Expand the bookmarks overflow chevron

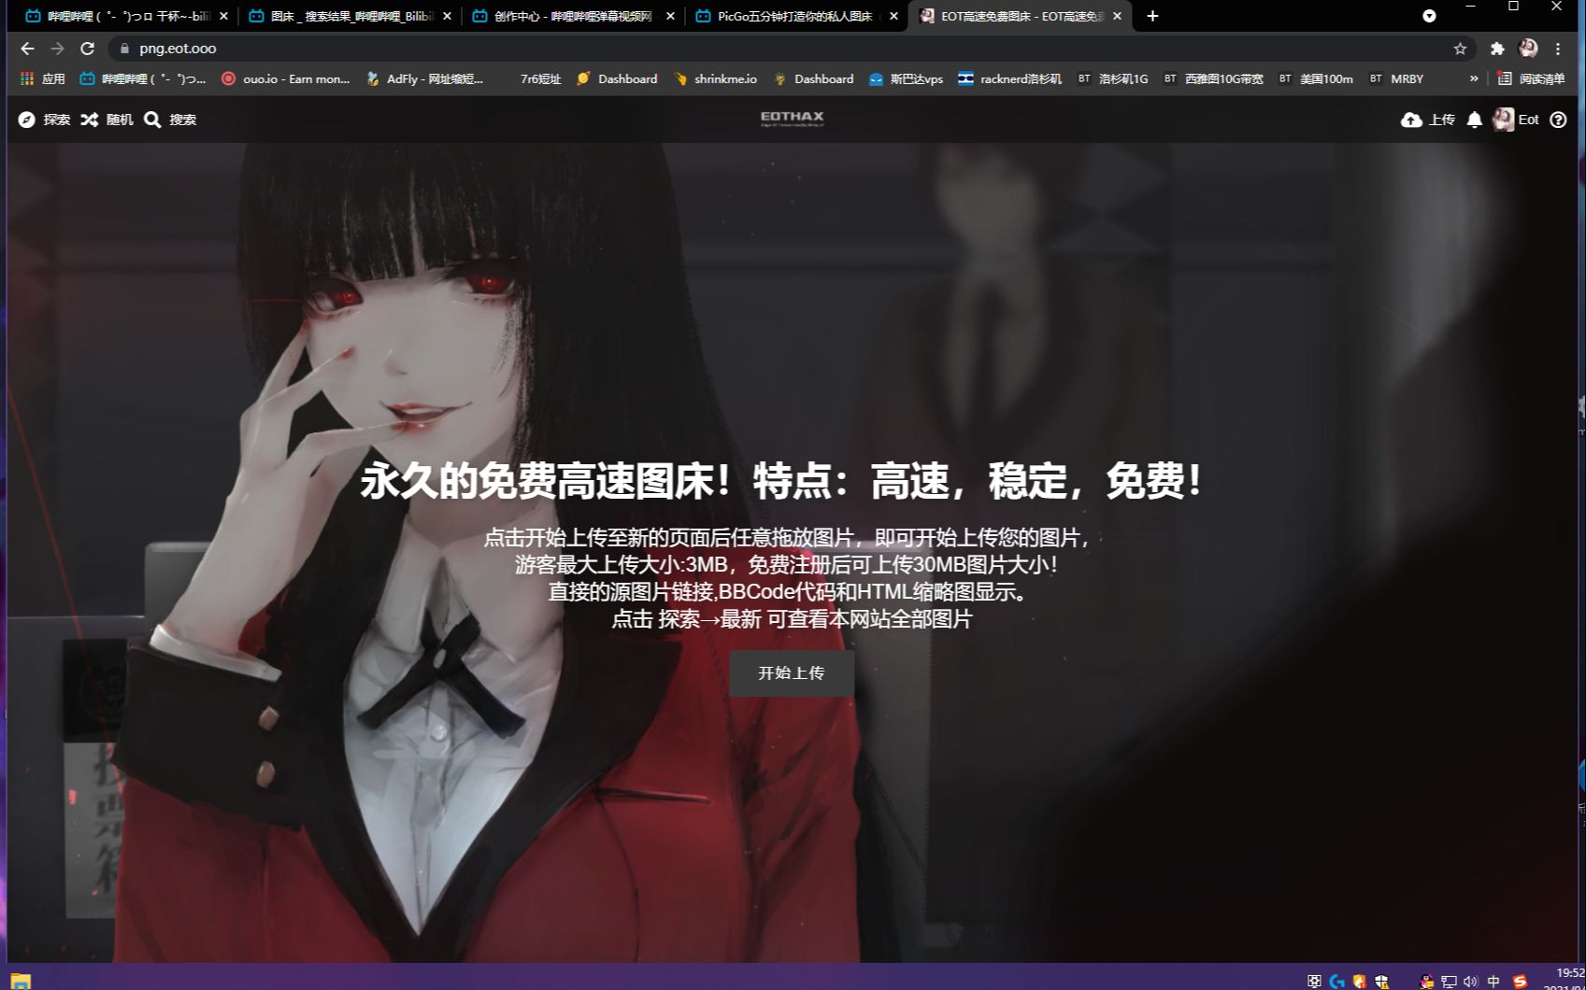[1475, 78]
